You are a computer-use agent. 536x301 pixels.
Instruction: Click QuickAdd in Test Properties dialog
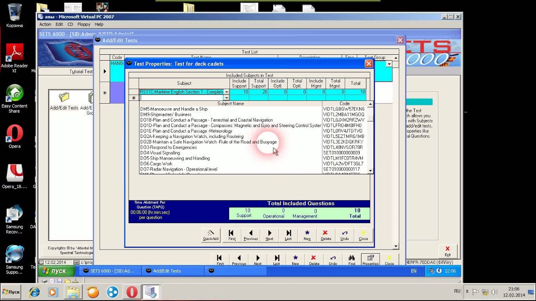click(x=211, y=235)
